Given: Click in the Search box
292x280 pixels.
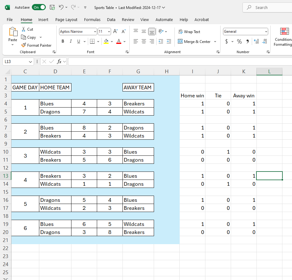Looking at the screenshot, I should (x=269, y=7).
